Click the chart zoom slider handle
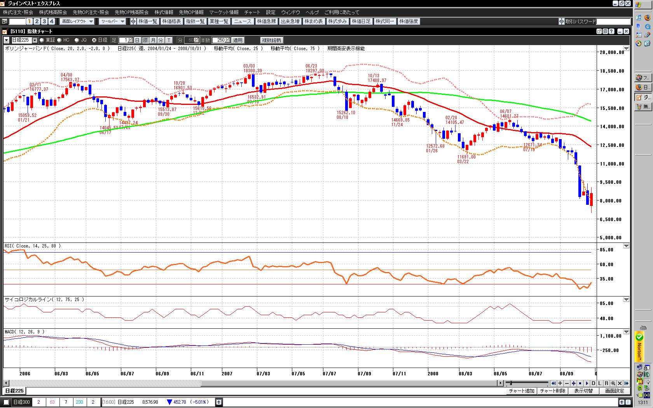Viewport: 653px width, 408px height. tap(510, 383)
